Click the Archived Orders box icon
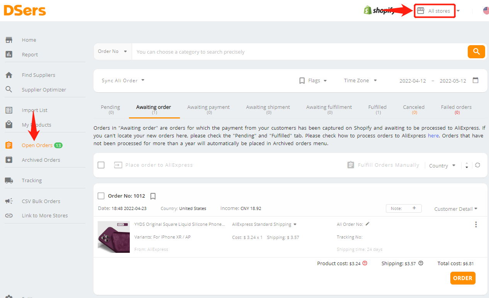This screenshot has width=489, height=298. (x=9, y=160)
